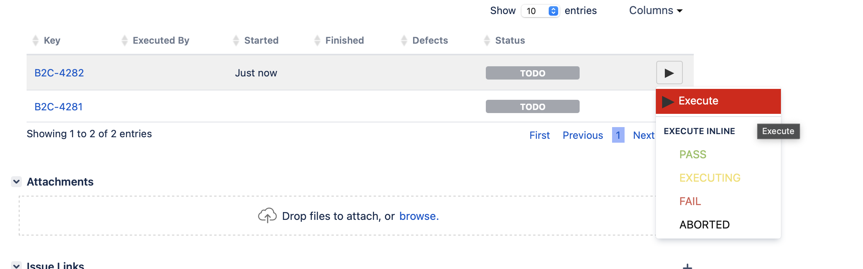Screen dimensions: 863x269
Task: Sort by the Defects column
Action: [x=430, y=40]
